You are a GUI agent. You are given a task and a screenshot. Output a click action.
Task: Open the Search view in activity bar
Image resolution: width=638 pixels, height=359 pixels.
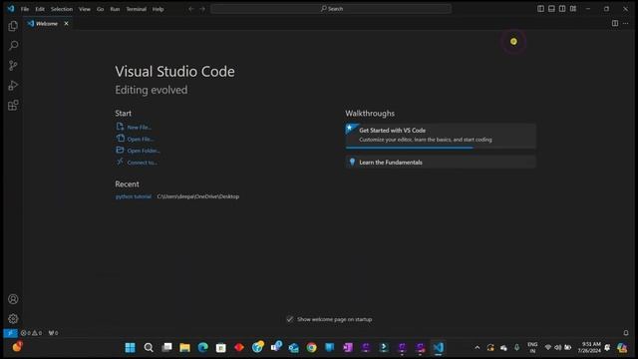pyautogui.click(x=13, y=45)
